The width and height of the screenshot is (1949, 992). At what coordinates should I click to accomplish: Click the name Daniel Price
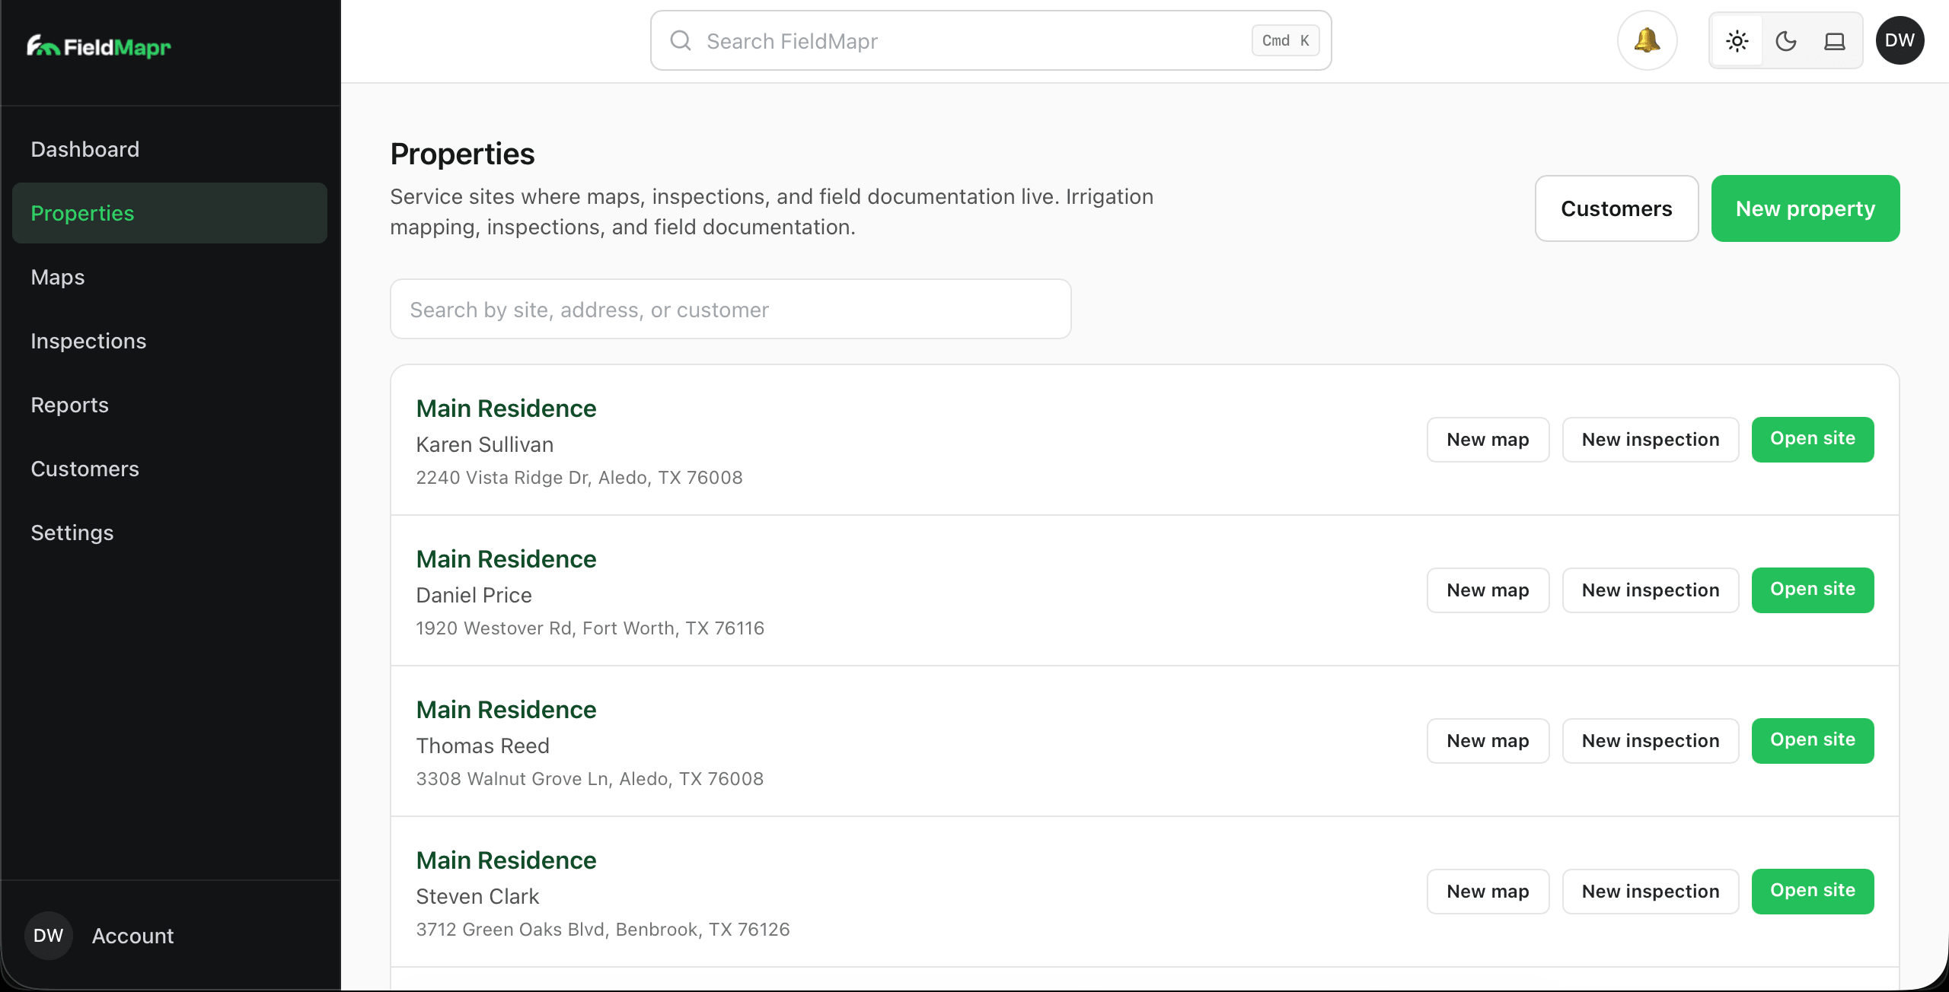474,595
